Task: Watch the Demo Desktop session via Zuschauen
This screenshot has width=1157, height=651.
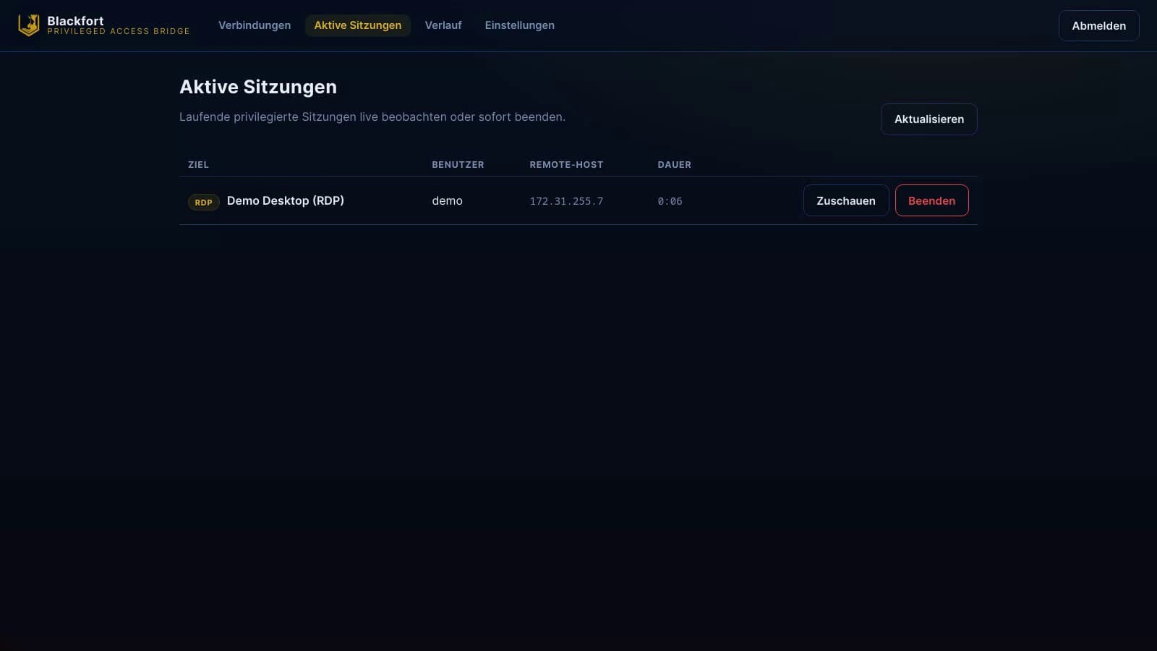Action: tap(846, 200)
